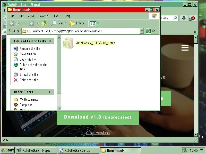
Task: Click the My Documents link text
Action: [x=29, y=99]
